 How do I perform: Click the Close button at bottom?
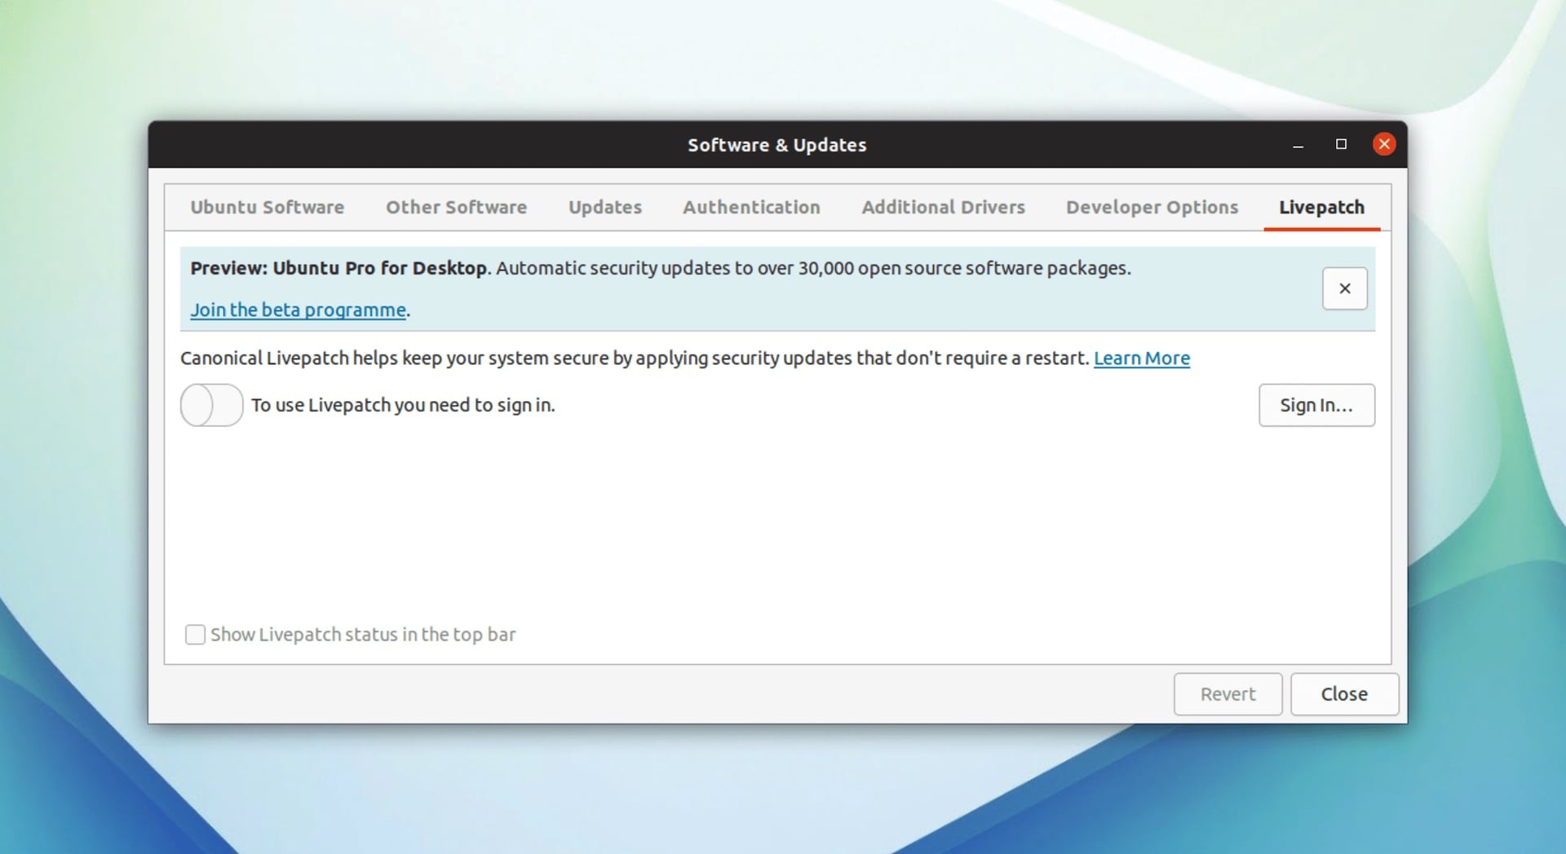coord(1344,694)
